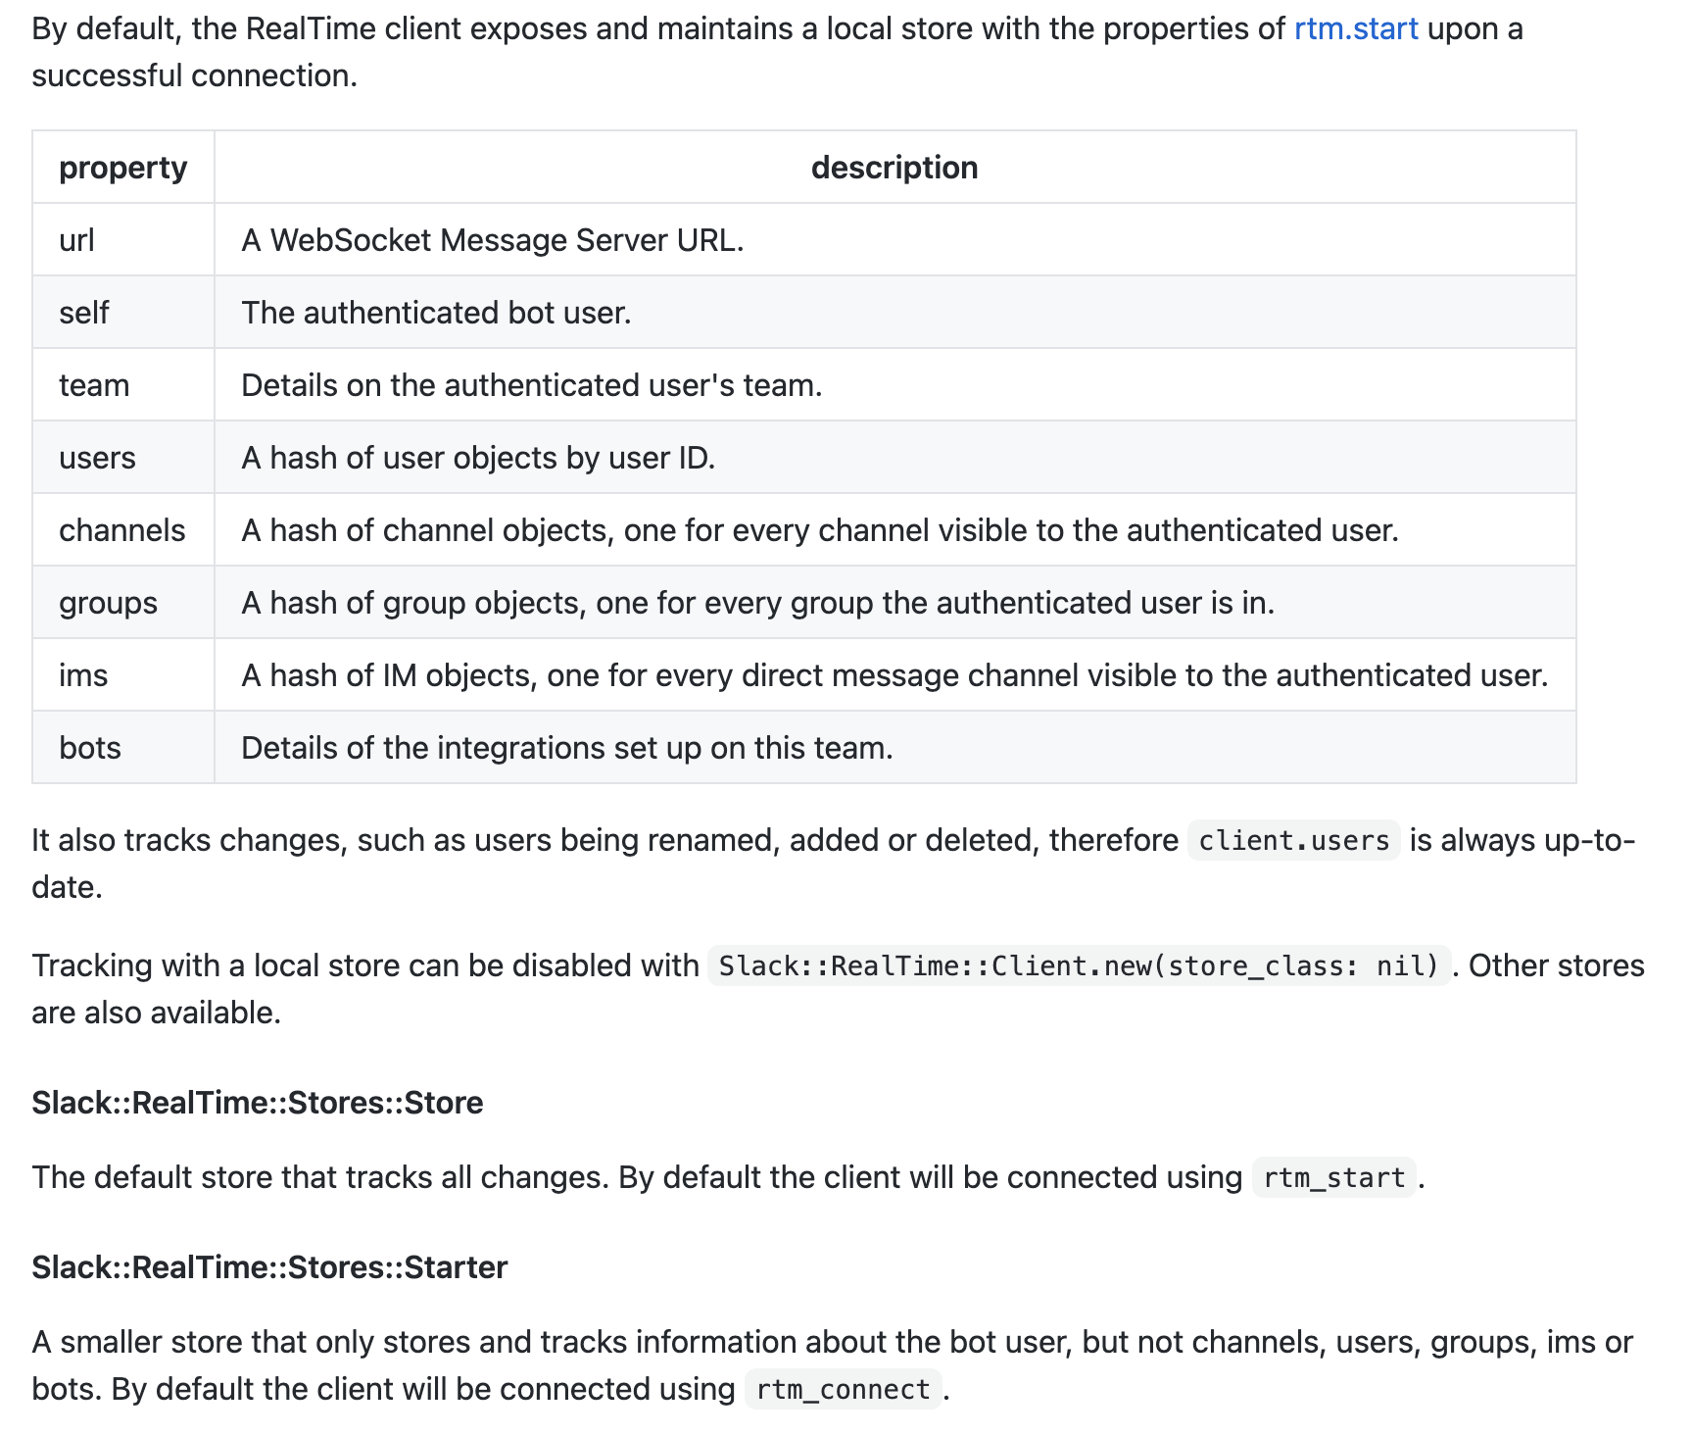Click 'A hash of IM objects' description
The image size is (1691, 1435).
[894, 675]
